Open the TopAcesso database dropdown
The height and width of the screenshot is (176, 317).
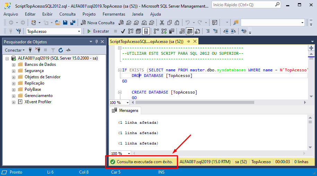click(x=79, y=31)
